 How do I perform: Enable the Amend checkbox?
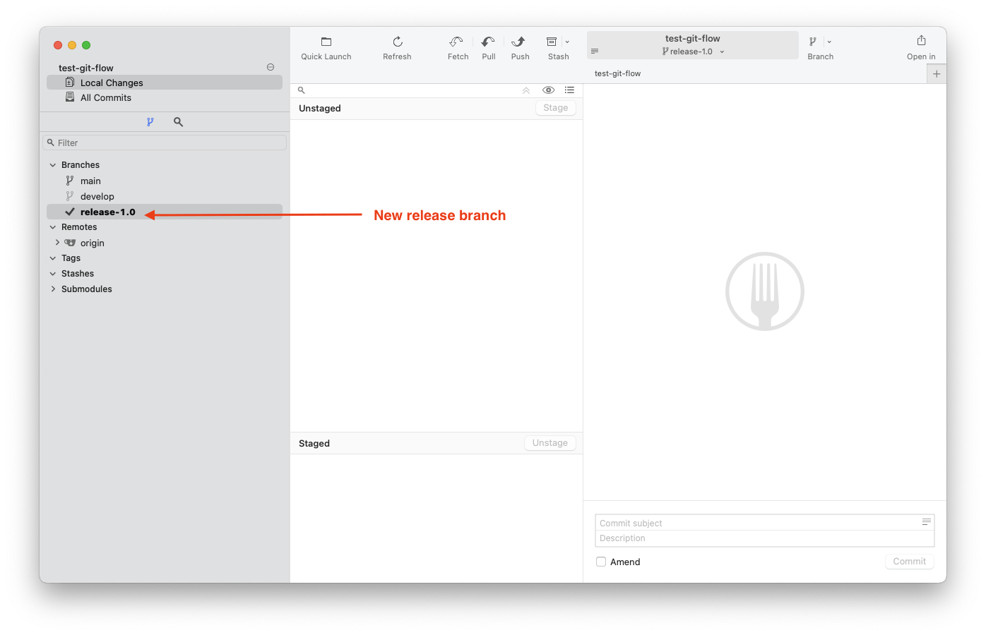[601, 562]
